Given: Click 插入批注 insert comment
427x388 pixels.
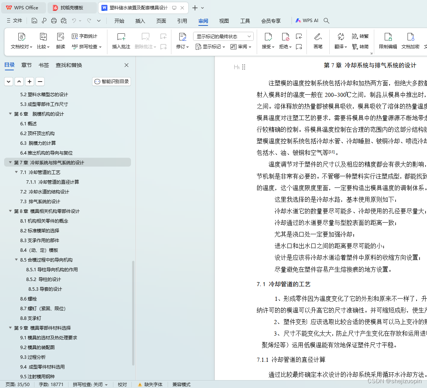Looking at the screenshot, I should (121, 41).
